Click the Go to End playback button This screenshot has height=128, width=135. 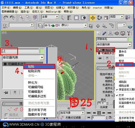click(109, 113)
